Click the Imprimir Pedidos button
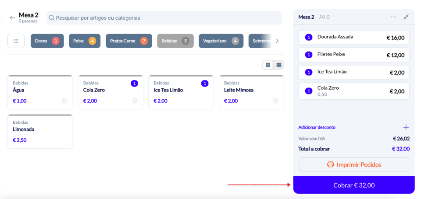The width and height of the screenshot is (421, 199). 353,165
